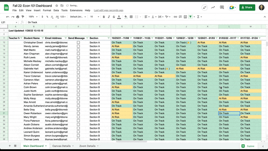Check the box for Colin Brown

(x=78, y=87)
